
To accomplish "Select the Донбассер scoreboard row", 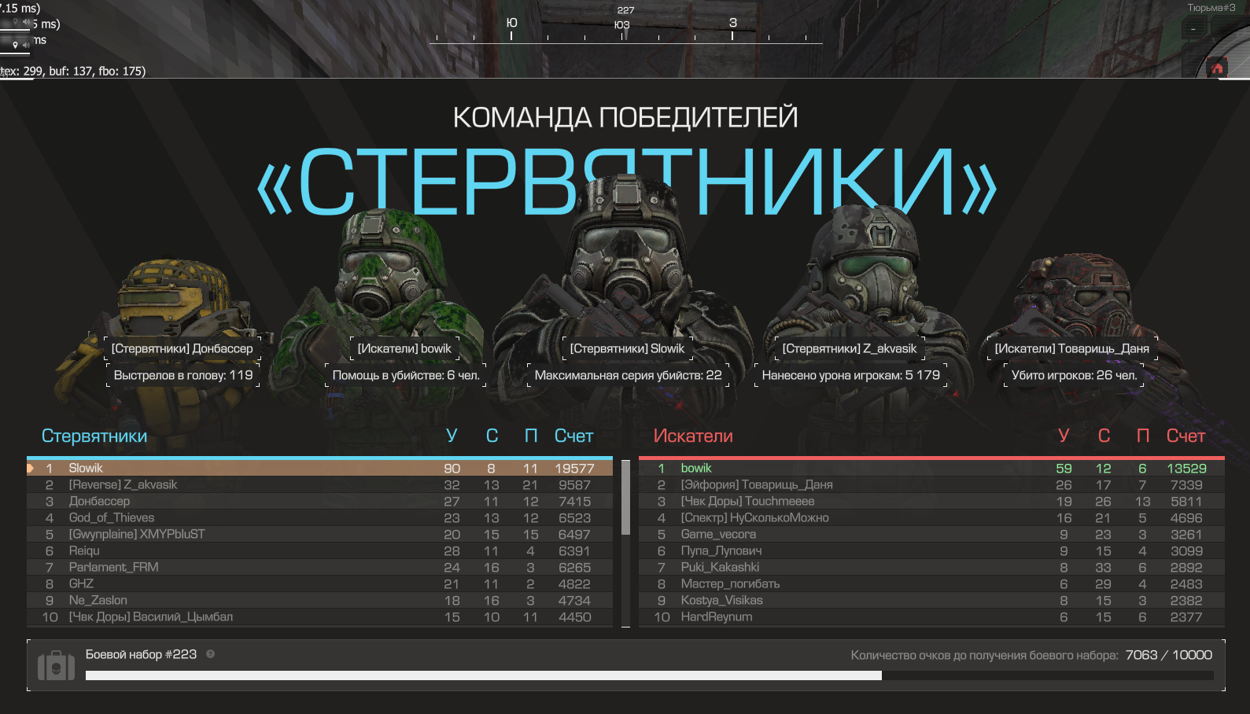I will pyautogui.click(x=319, y=501).
